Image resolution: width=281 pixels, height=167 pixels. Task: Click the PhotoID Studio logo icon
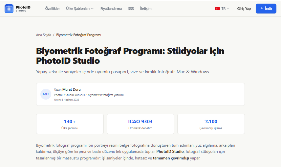(9, 9)
